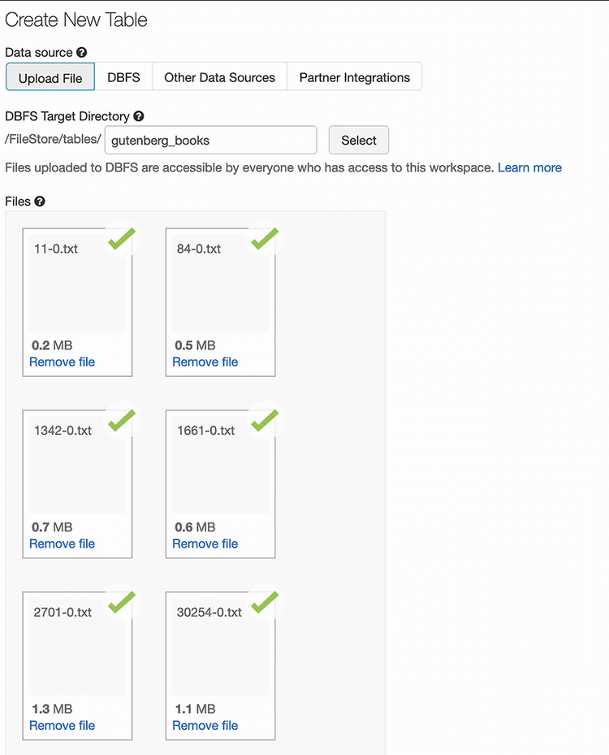
Task: Click the green checkmark on 30254-0.txt
Action: click(x=265, y=602)
